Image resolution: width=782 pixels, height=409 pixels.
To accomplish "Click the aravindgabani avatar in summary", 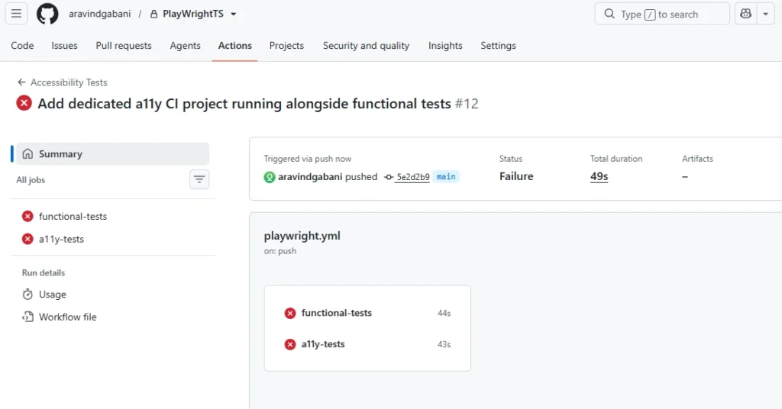I will pos(270,177).
